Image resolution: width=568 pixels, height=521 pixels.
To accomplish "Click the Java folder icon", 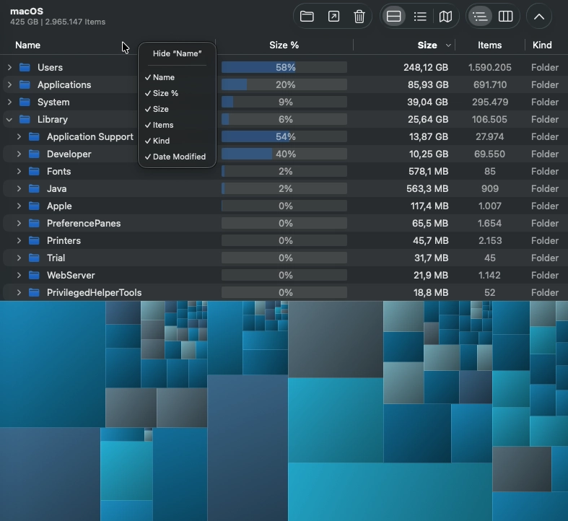I will (34, 189).
